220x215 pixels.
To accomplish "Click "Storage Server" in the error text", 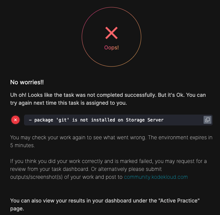I will pos(145,120).
